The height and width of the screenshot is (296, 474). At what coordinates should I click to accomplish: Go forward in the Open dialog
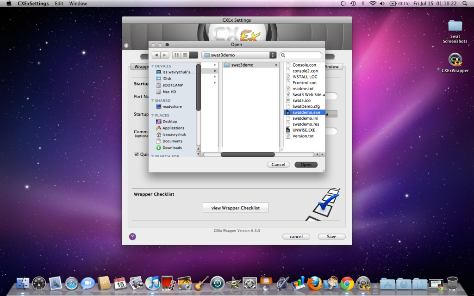(x=164, y=55)
